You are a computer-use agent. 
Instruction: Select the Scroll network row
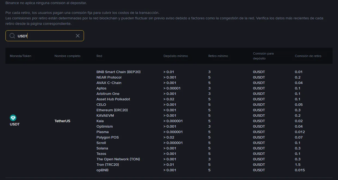101,143
